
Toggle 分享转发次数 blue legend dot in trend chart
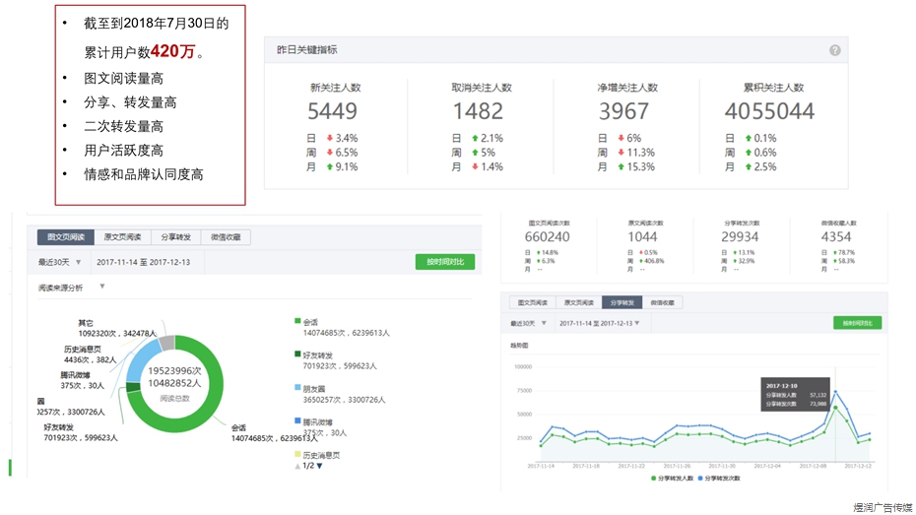pos(702,479)
